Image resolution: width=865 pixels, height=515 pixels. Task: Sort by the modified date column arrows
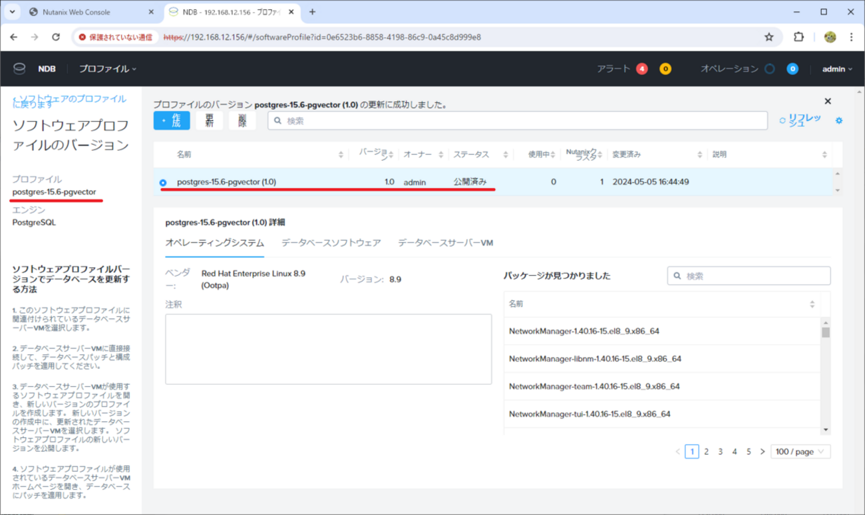click(700, 155)
